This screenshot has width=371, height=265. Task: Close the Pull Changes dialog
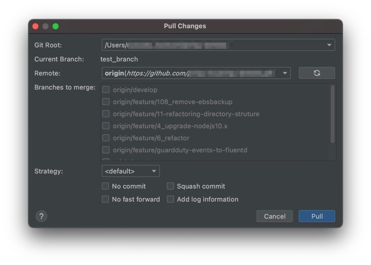(35, 26)
